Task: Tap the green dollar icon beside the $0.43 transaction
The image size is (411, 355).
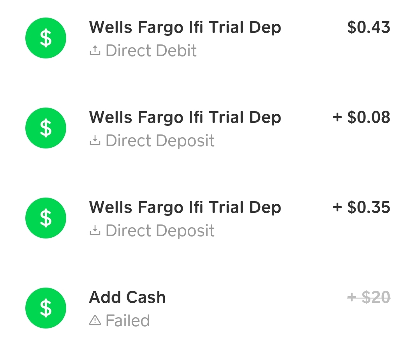Action: coord(46,38)
